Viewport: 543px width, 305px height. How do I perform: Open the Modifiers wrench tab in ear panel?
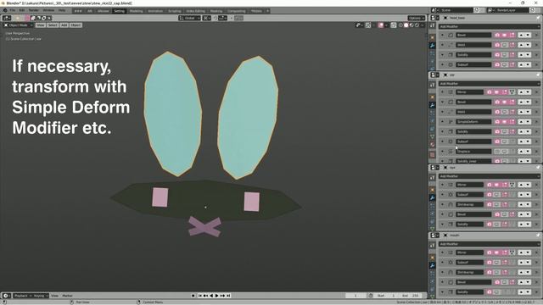coord(432,105)
